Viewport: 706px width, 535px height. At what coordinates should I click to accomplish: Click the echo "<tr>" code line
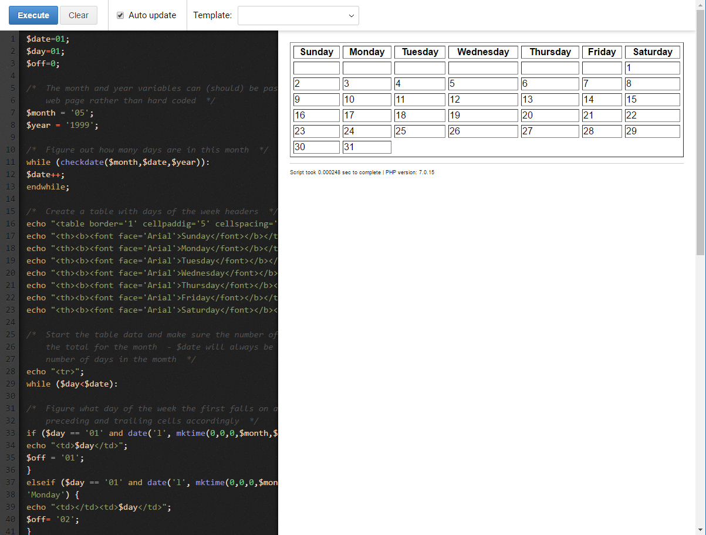click(55, 371)
